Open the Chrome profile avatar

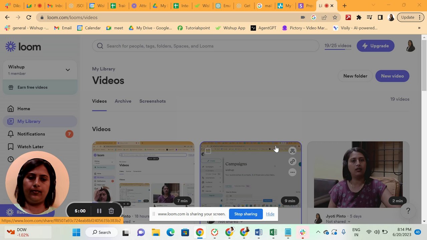pyautogui.click(x=391, y=17)
